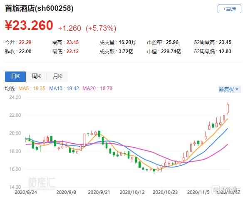Click the 2020/9/21 date axis label
The width and height of the screenshot is (243, 197).
click(x=99, y=192)
